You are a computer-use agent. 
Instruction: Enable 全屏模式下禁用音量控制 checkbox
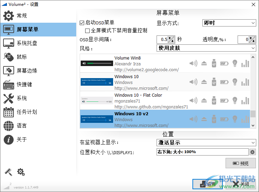pyautogui.click(x=87, y=31)
